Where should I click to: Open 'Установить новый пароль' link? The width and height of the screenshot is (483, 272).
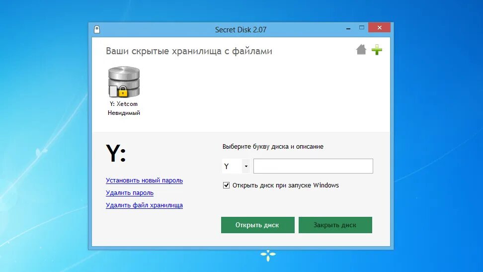point(144,181)
